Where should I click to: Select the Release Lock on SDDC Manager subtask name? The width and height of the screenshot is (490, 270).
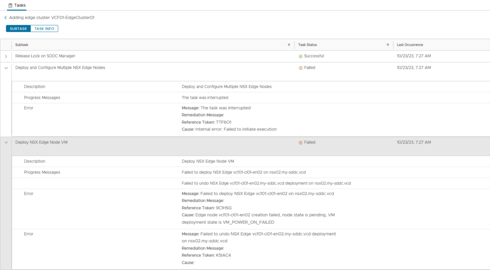45,56
